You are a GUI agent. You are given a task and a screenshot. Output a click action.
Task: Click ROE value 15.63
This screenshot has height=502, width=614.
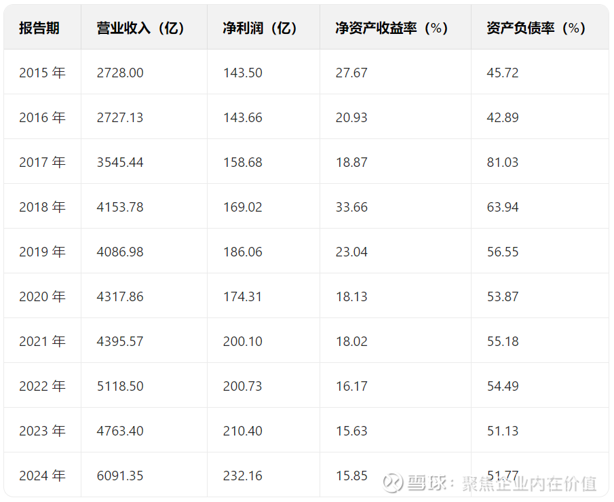tap(351, 431)
